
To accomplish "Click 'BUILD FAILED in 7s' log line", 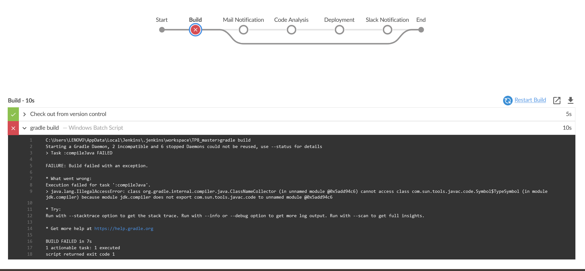I will [x=68, y=241].
